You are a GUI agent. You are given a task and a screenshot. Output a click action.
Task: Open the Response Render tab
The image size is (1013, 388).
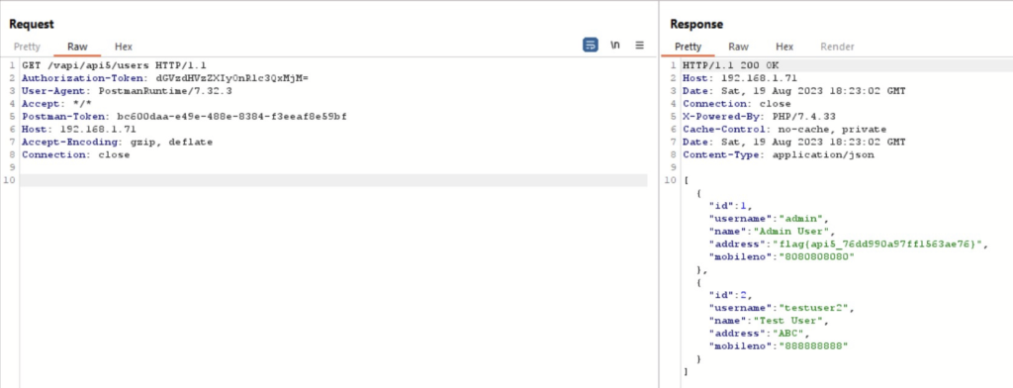coord(837,47)
